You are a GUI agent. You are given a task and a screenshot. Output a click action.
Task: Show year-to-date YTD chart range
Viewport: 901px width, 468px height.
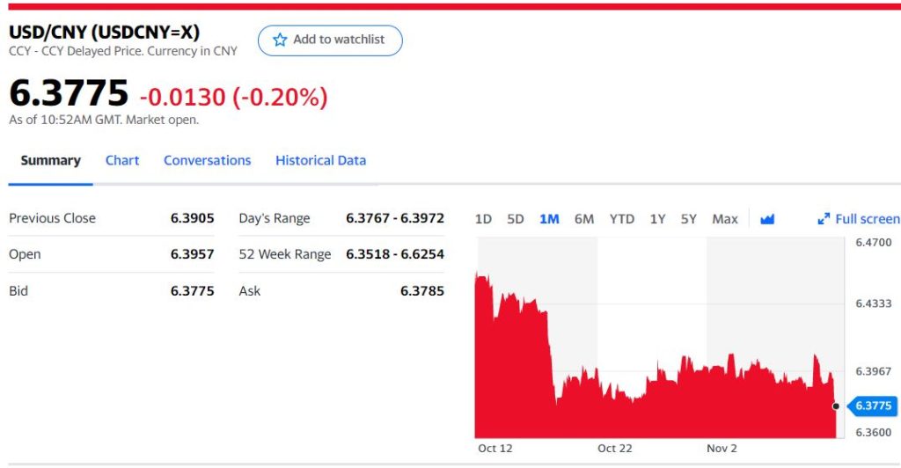[x=622, y=219]
